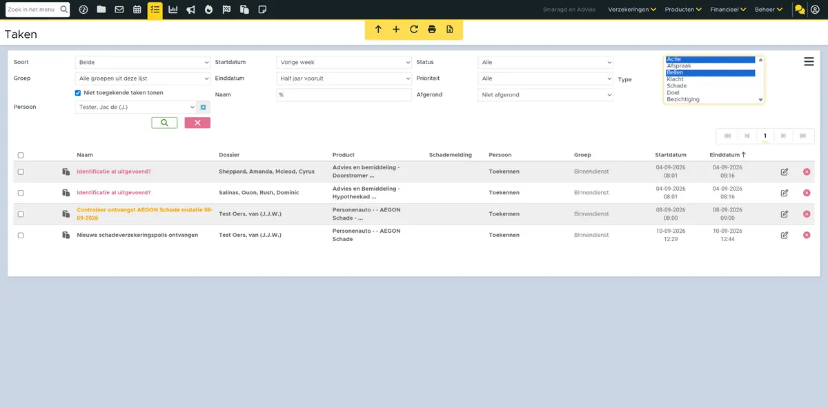Click the plus icon to add a task
This screenshot has width=828, height=407.
(x=396, y=30)
